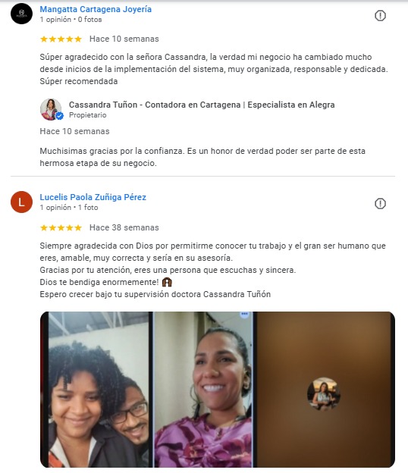
Task: Click the small circular portrait in photo
Action: [324, 393]
